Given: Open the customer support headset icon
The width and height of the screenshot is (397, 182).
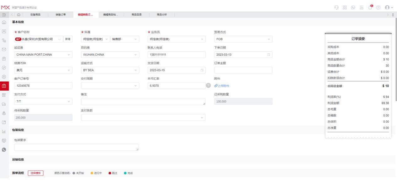Looking at the screenshot, I should [336, 8].
